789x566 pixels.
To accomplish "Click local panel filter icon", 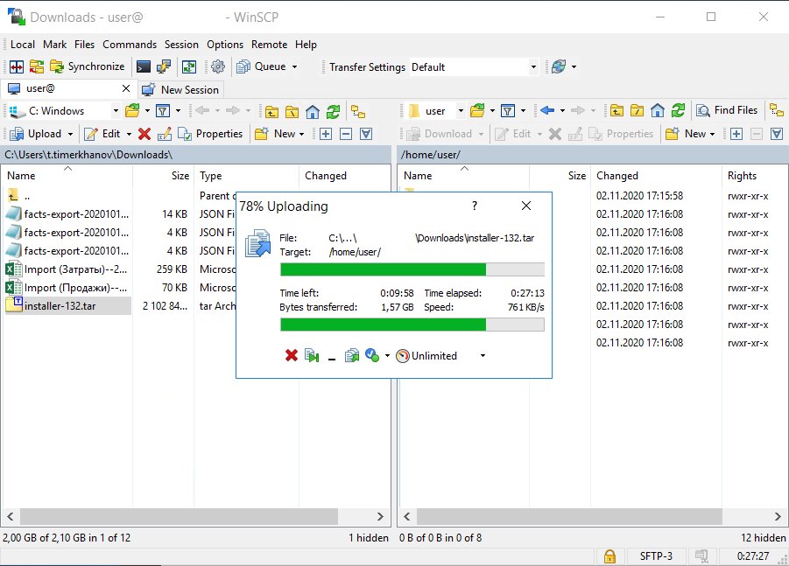I will [x=163, y=110].
